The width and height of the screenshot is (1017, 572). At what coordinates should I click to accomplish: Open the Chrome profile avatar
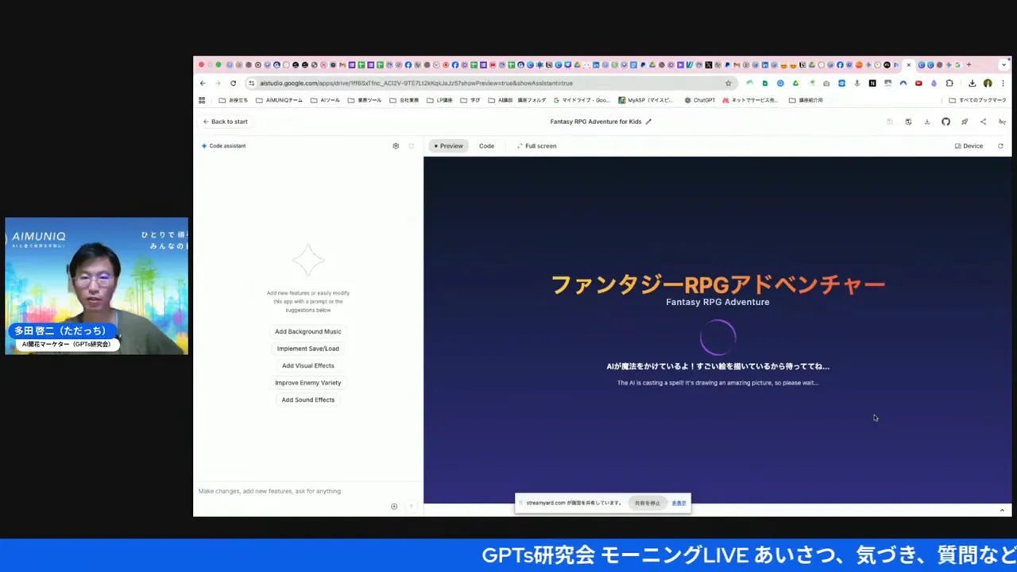coord(988,83)
